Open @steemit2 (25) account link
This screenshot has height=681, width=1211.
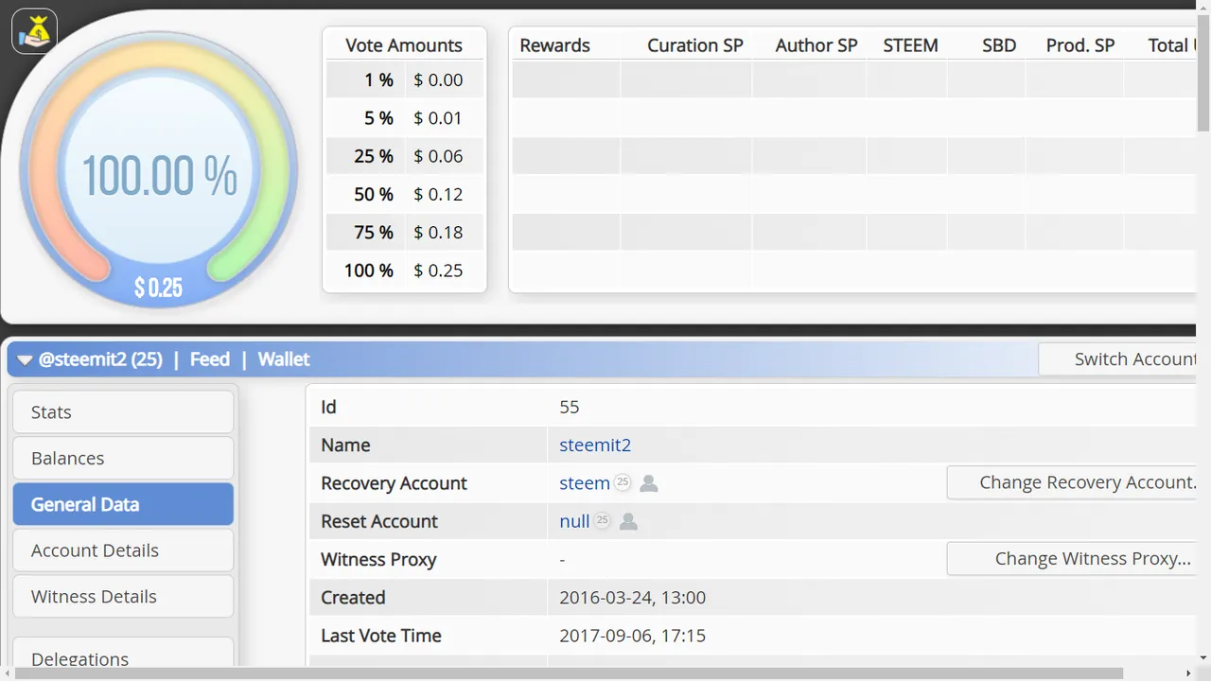[100, 359]
